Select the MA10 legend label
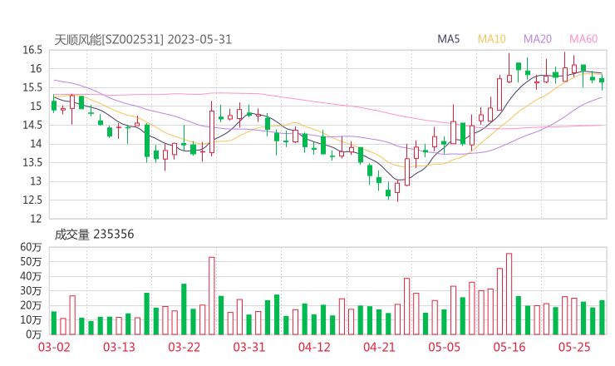The image size is (615, 366). [491, 39]
